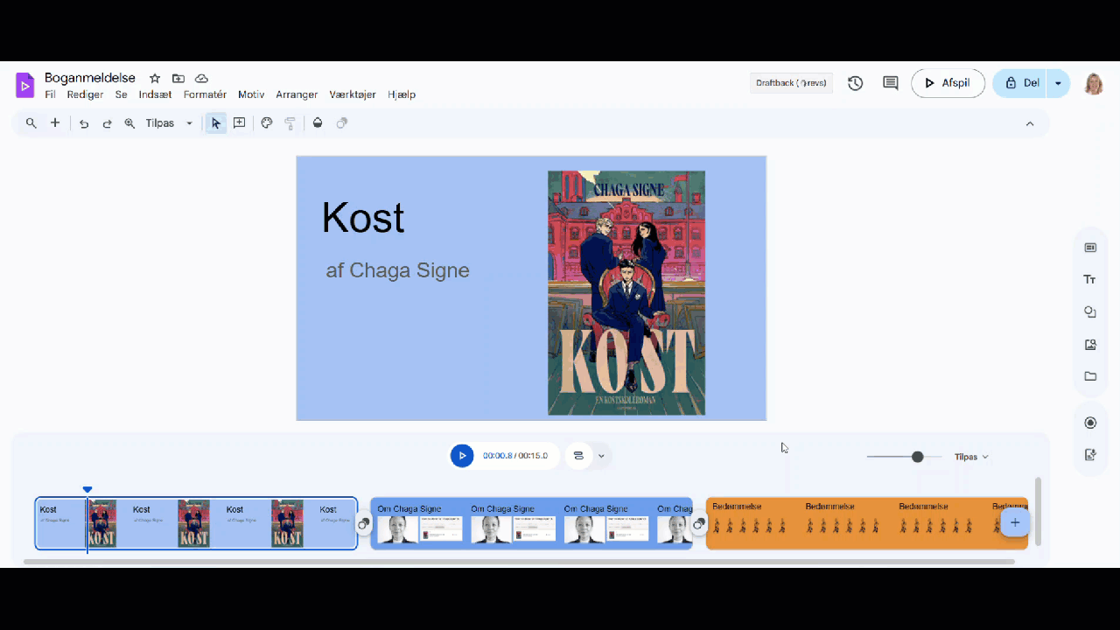Open the Formatér menu
The width and height of the screenshot is (1120, 630).
[x=205, y=94]
